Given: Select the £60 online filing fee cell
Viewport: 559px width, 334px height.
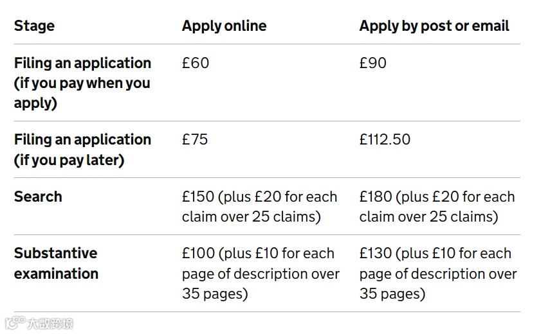Looking at the screenshot, I should (x=196, y=63).
